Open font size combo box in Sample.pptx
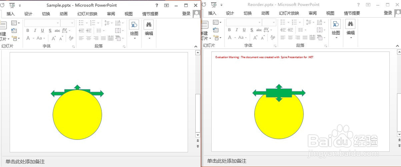Image resolution: width=401 pixels, height=167 pixels. (x=67, y=23)
